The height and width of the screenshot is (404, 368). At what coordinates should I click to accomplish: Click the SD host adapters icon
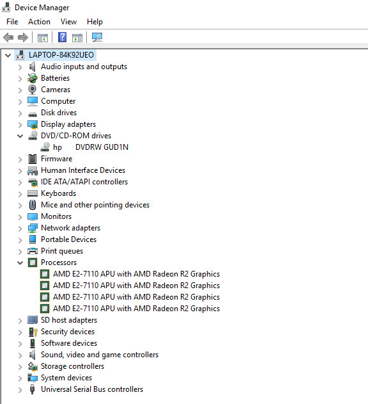33,320
